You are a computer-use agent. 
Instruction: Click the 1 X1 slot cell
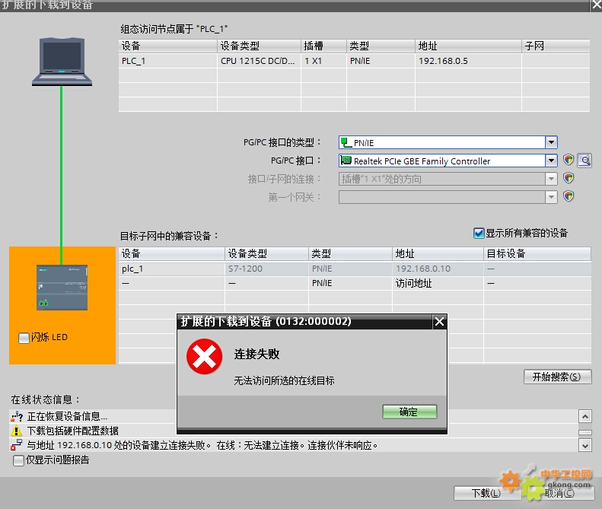pos(323,61)
